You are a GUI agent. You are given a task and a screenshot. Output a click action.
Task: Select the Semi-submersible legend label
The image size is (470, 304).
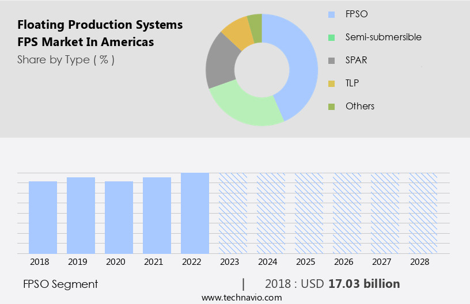coord(383,37)
